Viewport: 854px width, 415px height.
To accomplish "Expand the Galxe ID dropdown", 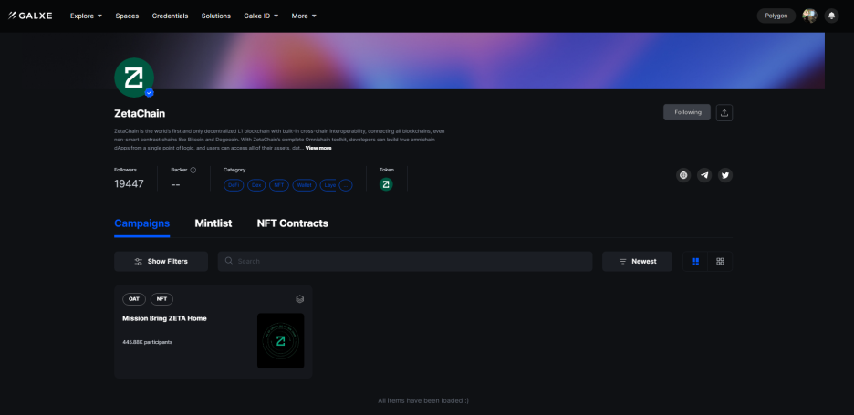I will click(261, 16).
